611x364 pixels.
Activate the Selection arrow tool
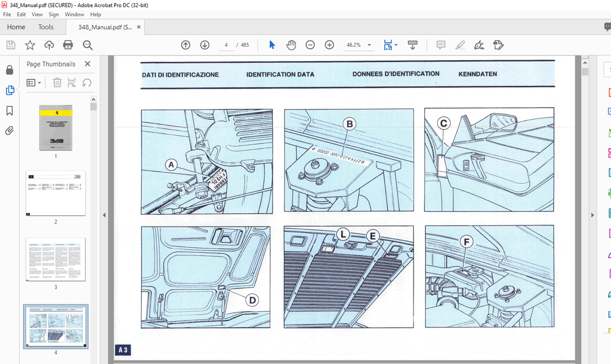coord(272,44)
